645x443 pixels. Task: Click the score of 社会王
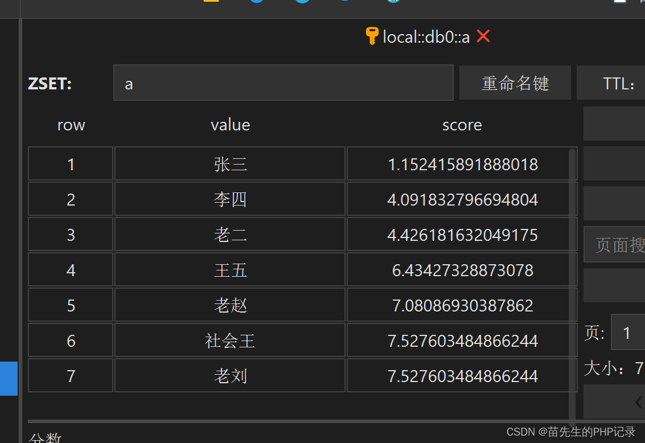462,340
